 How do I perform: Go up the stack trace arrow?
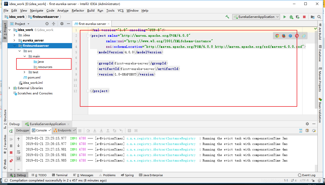[x=18, y=139]
